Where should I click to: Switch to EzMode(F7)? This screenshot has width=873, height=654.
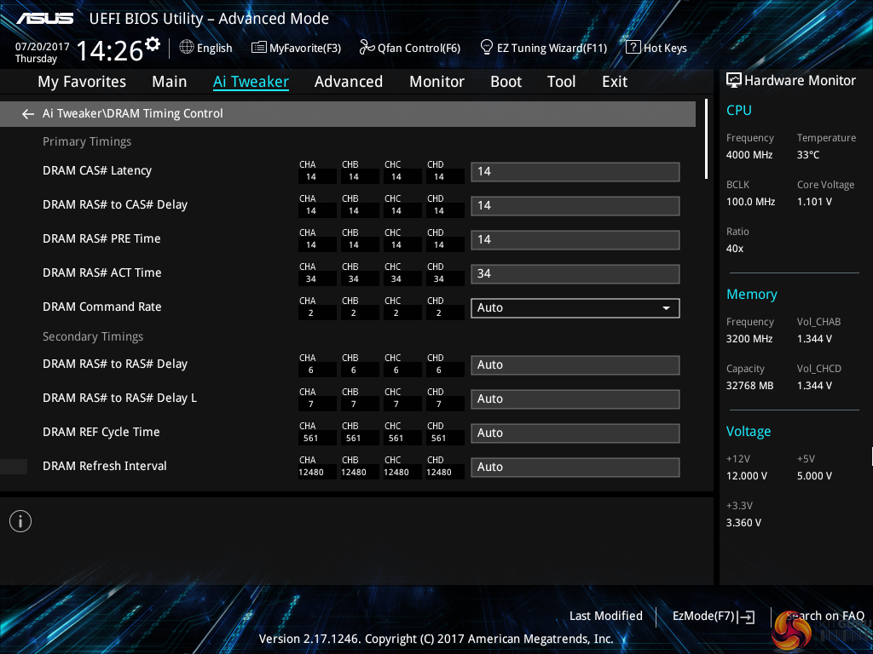pyautogui.click(x=713, y=617)
